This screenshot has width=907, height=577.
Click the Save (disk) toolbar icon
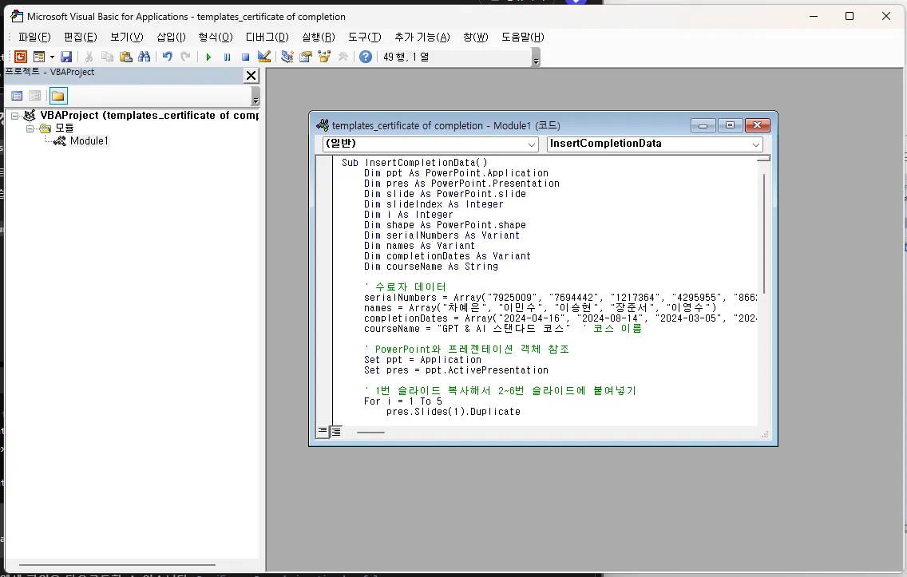pyautogui.click(x=66, y=57)
